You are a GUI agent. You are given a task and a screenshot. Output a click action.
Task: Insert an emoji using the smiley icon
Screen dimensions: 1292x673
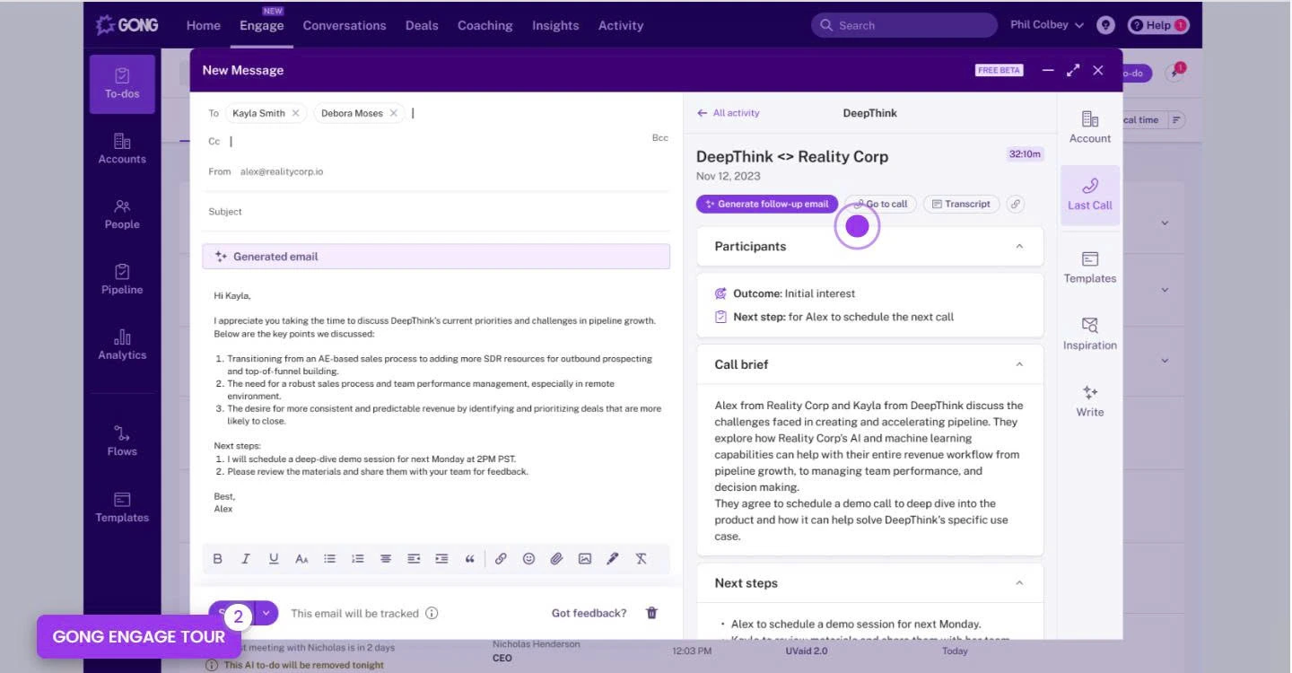[x=528, y=558]
